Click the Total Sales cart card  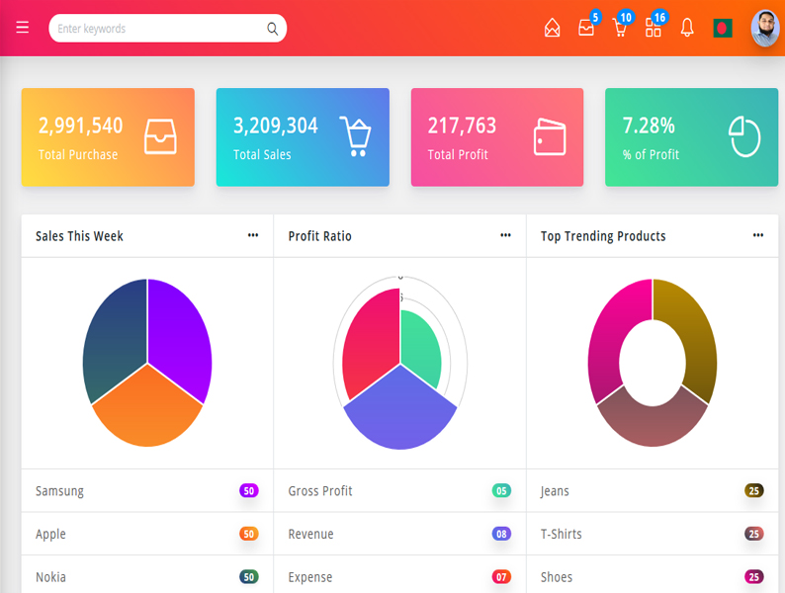303,137
